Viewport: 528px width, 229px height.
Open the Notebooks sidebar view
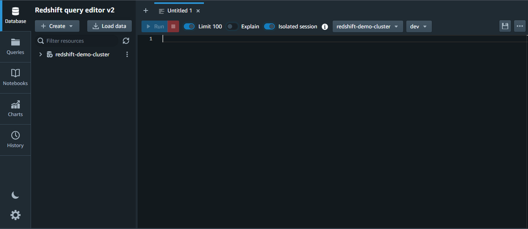(16, 78)
